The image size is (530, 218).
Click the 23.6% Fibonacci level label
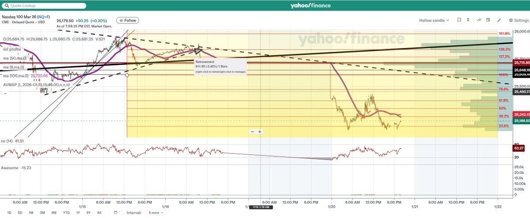tap(503, 126)
